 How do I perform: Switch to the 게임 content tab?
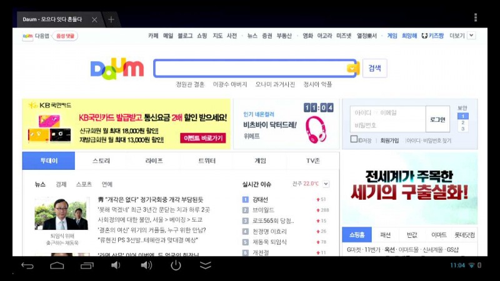tap(260, 161)
